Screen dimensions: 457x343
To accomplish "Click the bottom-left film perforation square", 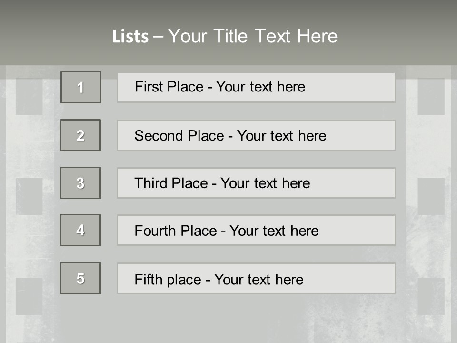I will (x=29, y=296).
